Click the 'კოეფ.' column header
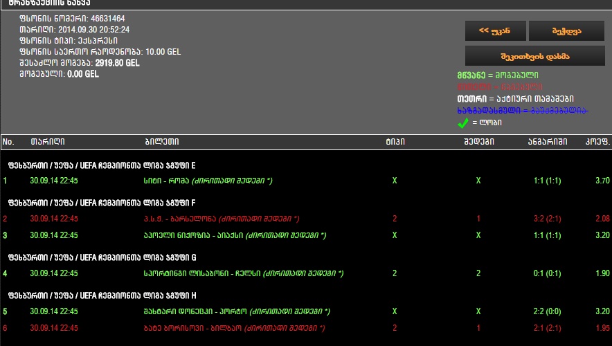Viewport: 612px width, 346px height. pyautogui.click(x=597, y=142)
